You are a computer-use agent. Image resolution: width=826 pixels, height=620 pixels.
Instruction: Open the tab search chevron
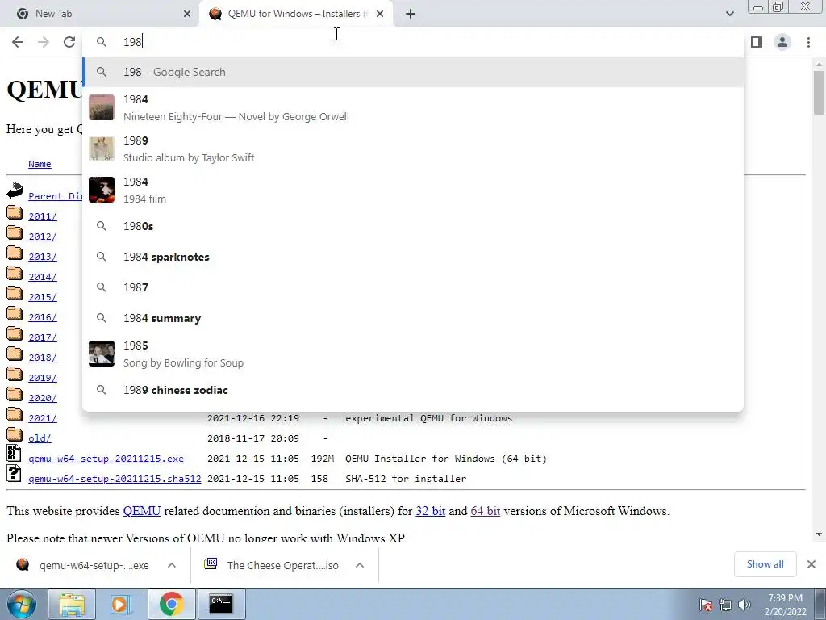point(729,14)
